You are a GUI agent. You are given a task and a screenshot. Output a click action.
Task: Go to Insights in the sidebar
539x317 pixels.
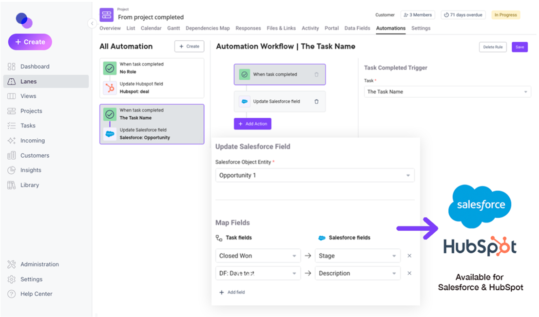(x=31, y=170)
